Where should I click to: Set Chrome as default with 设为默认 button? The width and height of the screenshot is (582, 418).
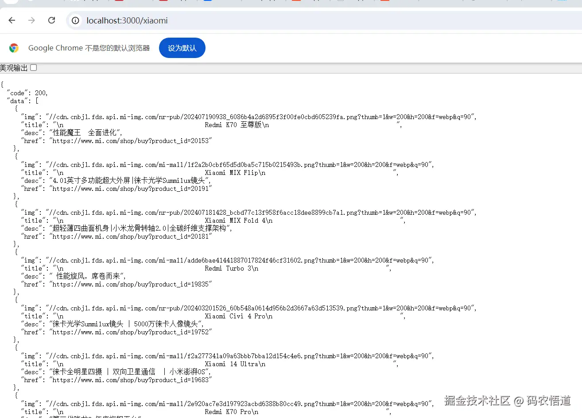coord(182,48)
